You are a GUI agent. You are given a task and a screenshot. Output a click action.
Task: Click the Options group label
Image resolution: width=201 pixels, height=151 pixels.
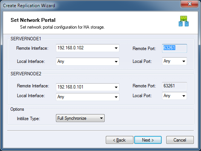[x=17, y=109]
